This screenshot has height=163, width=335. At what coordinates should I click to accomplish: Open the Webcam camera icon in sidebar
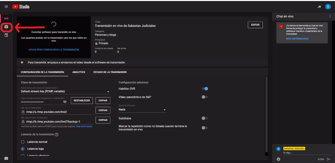[x=6, y=27]
